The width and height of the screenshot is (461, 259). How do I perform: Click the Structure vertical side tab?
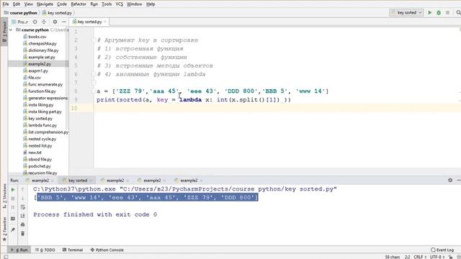pyautogui.click(x=4, y=196)
